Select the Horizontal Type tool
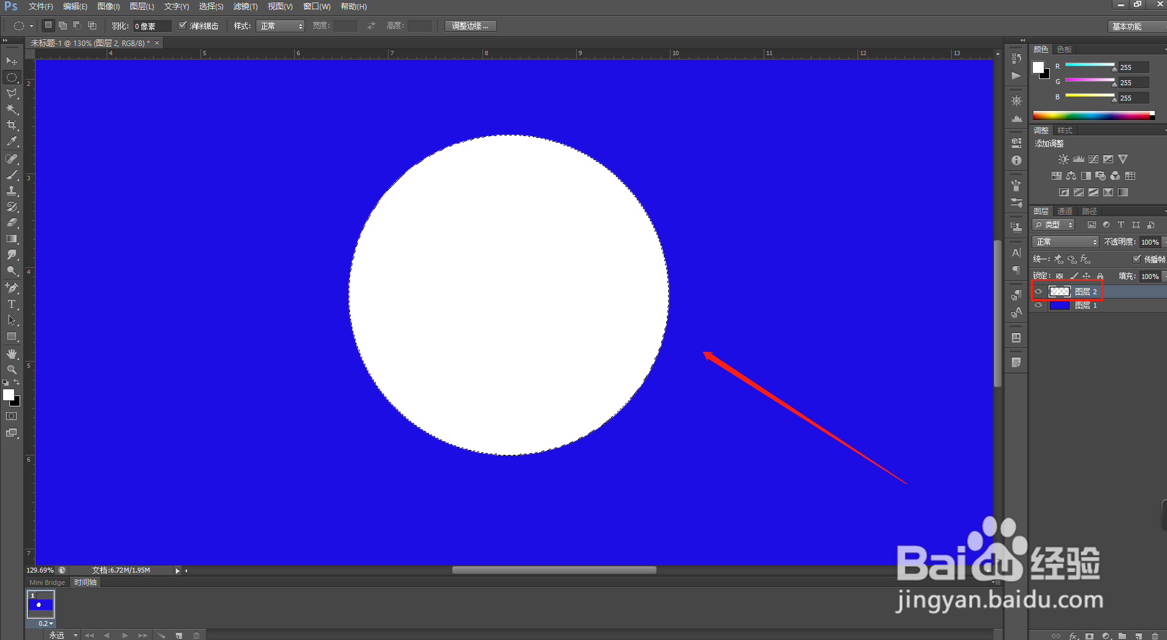Screen dimensions: 1167x640 [x=12, y=304]
